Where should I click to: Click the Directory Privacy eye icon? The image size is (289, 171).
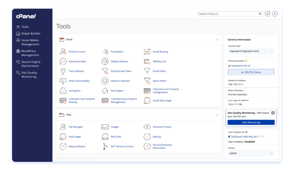147,127
